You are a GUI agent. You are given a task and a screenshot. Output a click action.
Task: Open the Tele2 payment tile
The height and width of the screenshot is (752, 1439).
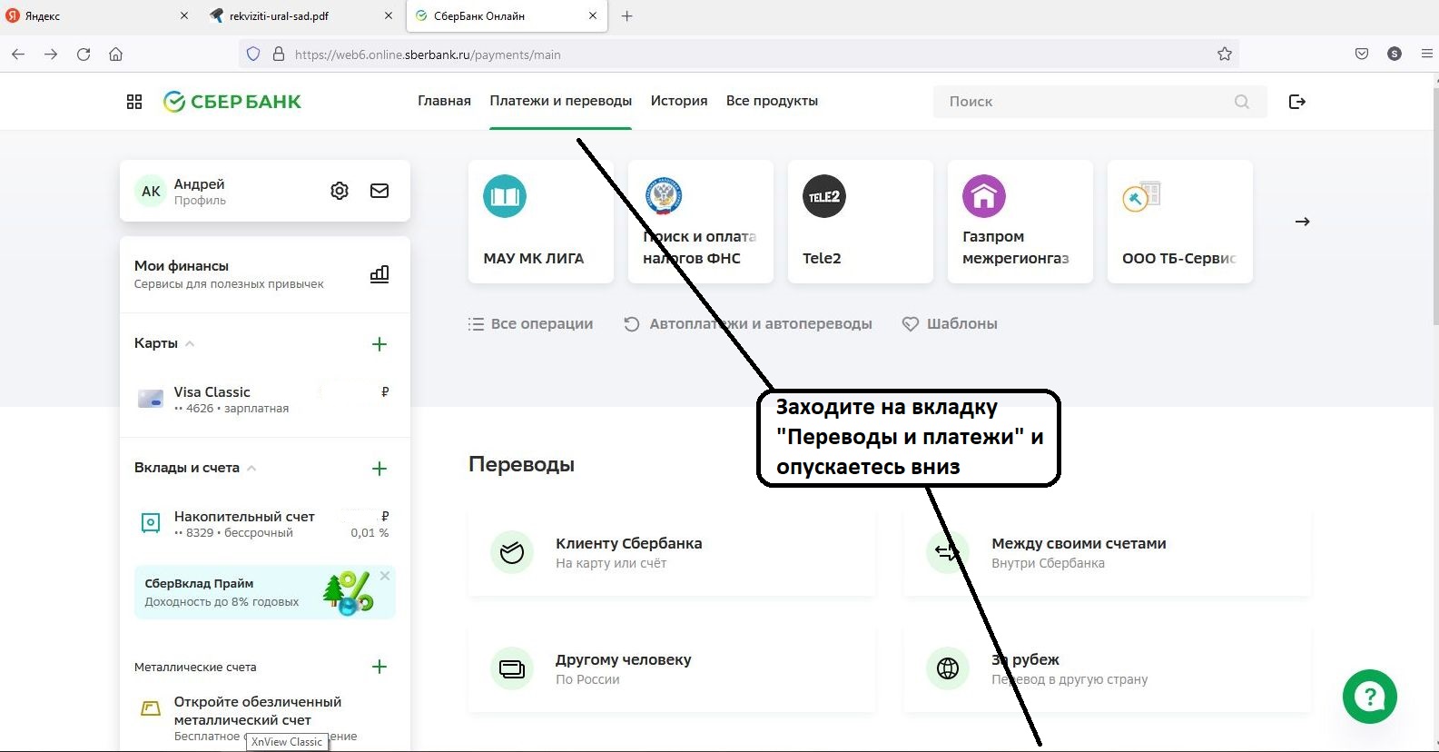click(x=861, y=222)
